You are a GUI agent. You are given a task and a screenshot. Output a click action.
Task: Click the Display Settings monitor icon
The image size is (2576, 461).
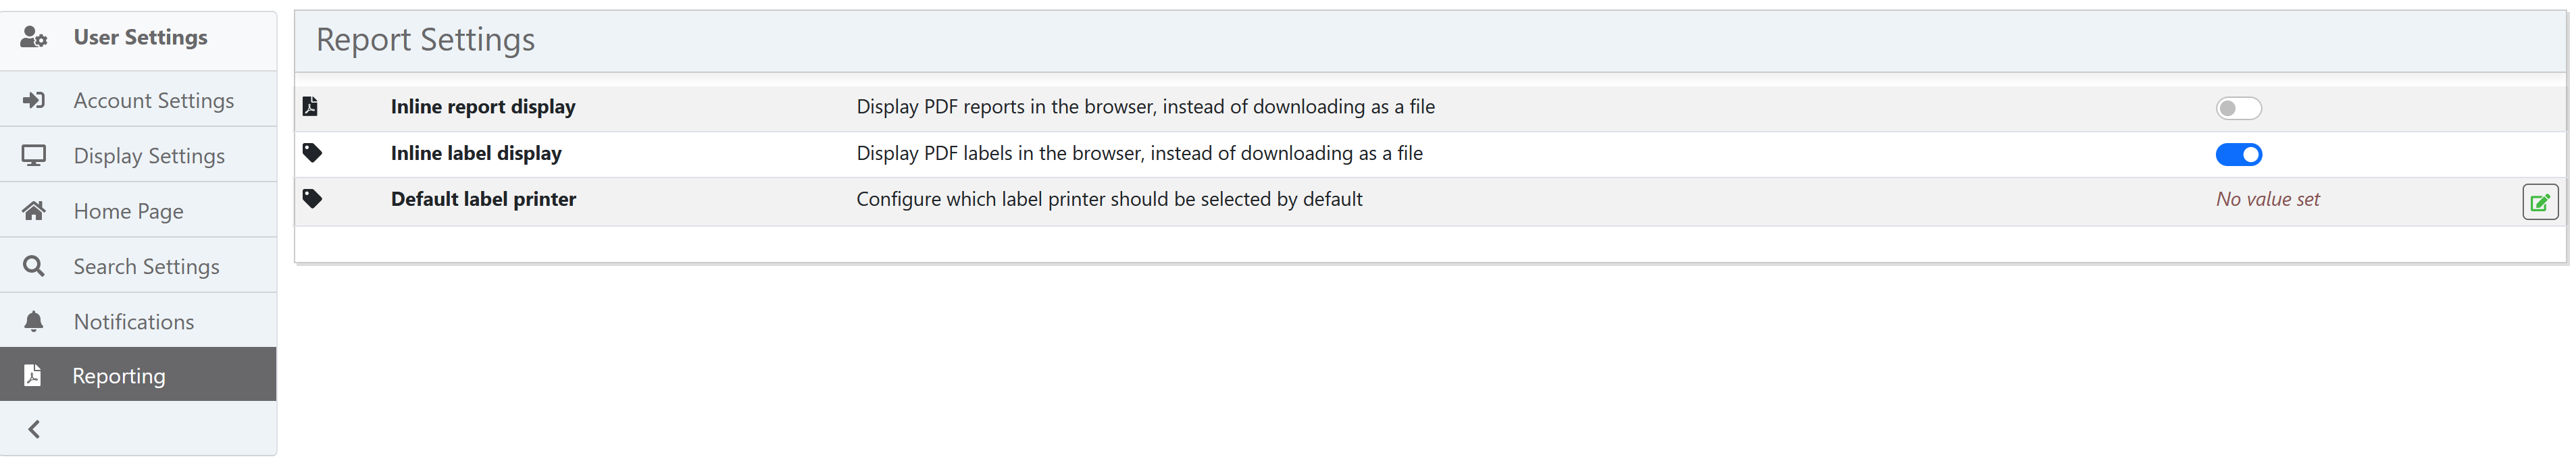click(x=34, y=156)
